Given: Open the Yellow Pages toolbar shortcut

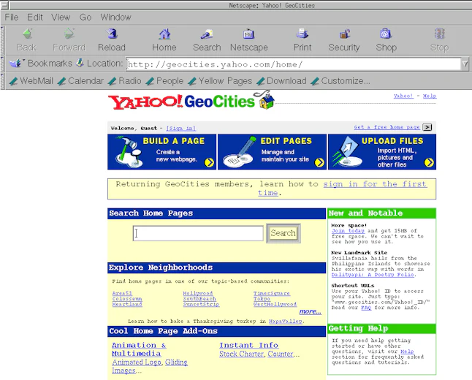Looking at the screenshot, I should [x=220, y=81].
